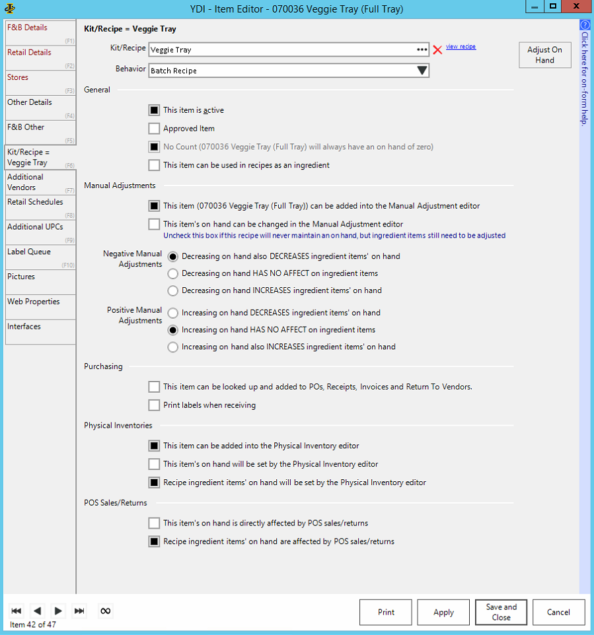This screenshot has height=635, width=594.
Task: Check 'can be looked up and added to POs' box
Action: tap(154, 387)
